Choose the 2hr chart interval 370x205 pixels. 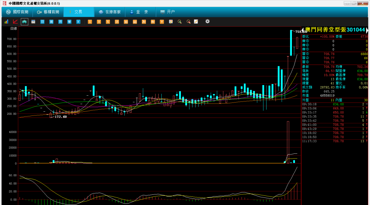point(144,22)
